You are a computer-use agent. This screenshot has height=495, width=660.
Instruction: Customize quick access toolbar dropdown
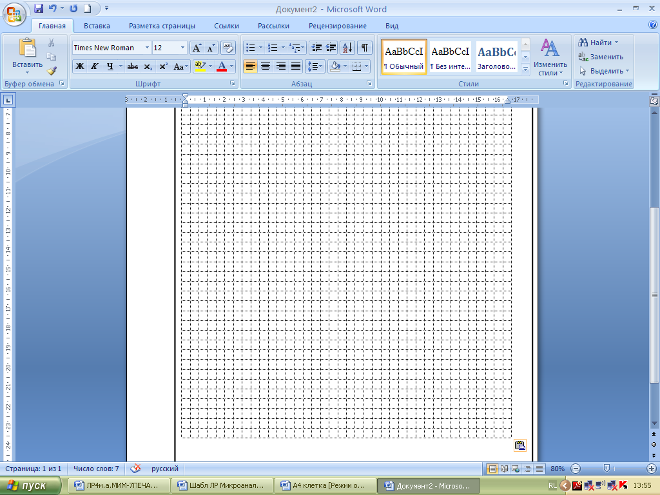[106, 8]
